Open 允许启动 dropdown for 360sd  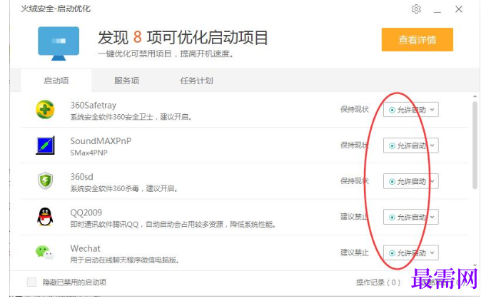pyautogui.click(x=411, y=181)
